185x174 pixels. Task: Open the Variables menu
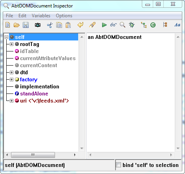pos(41,16)
